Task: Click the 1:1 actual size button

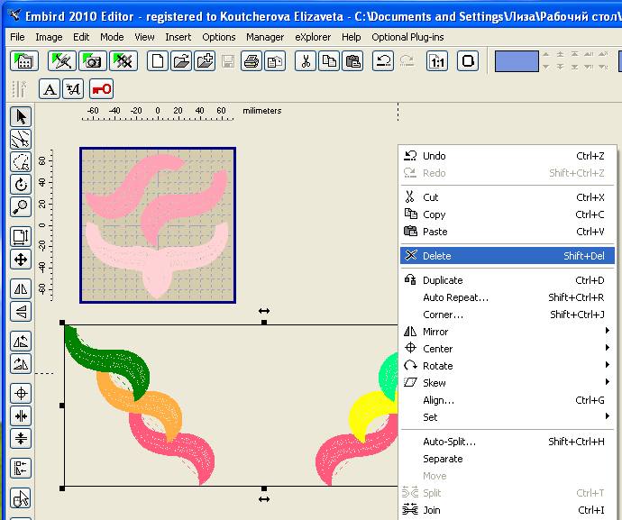Action: [x=437, y=61]
